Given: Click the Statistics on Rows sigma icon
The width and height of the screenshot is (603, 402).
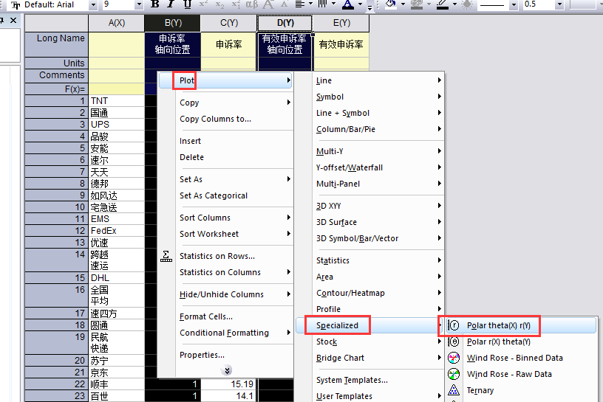Looking at the screenshot, I should [166, 256].
